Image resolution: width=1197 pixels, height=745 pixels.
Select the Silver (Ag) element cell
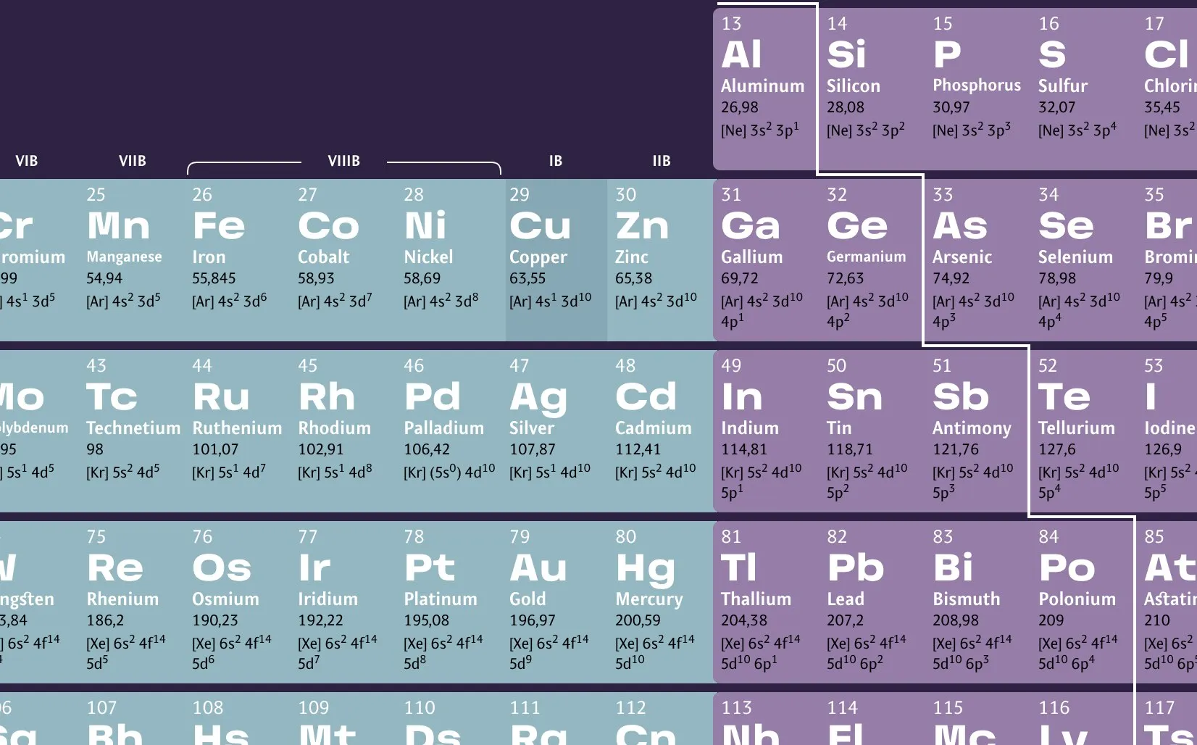point(556,430)
